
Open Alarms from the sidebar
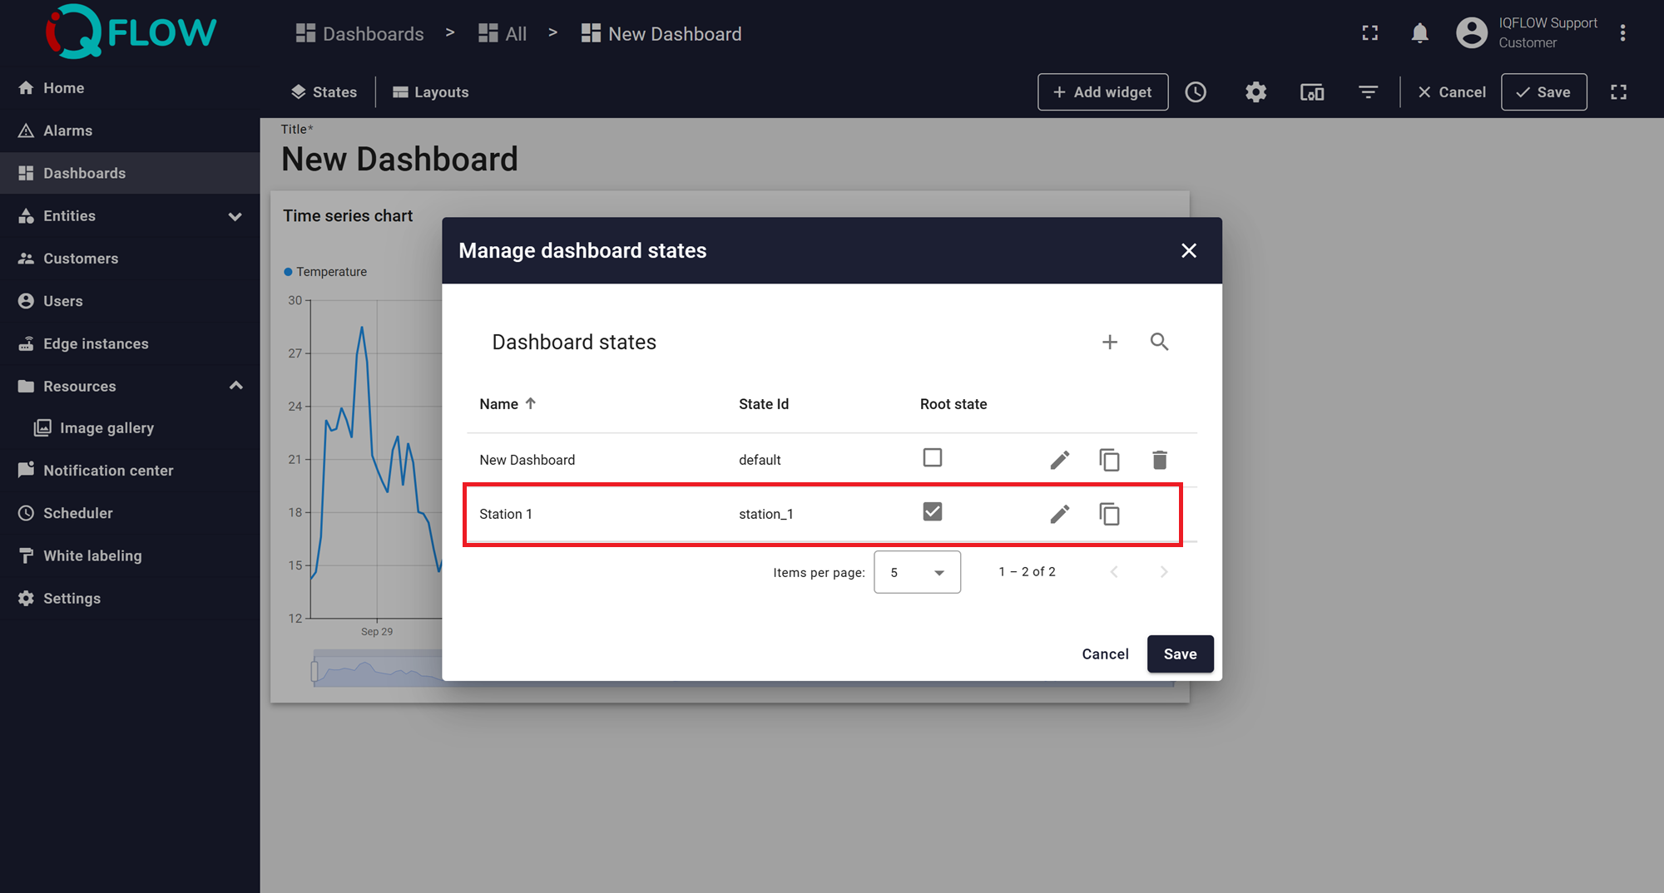coord(67,131)
